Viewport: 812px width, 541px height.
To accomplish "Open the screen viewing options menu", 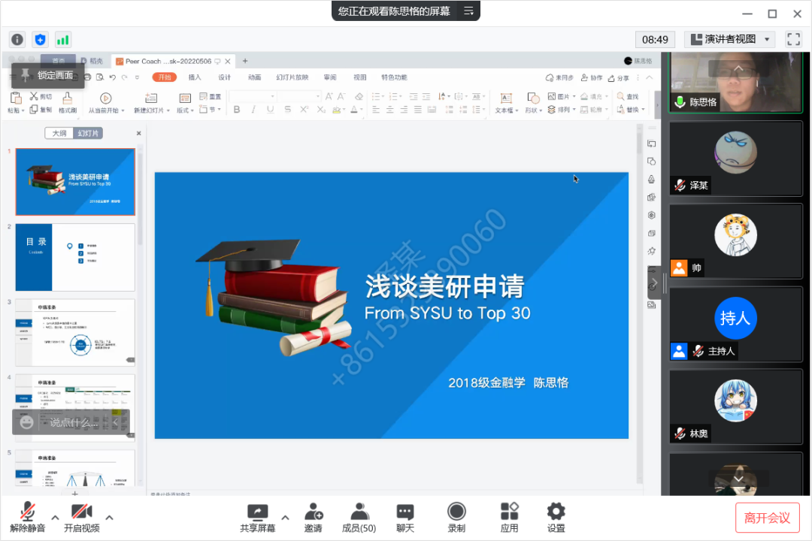I will click(468, 11).
